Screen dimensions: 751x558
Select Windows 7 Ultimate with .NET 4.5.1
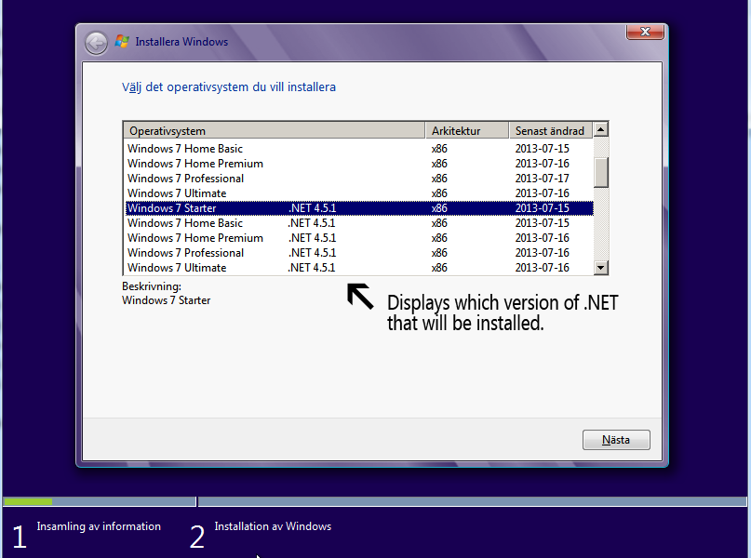(x=358, y=268)
